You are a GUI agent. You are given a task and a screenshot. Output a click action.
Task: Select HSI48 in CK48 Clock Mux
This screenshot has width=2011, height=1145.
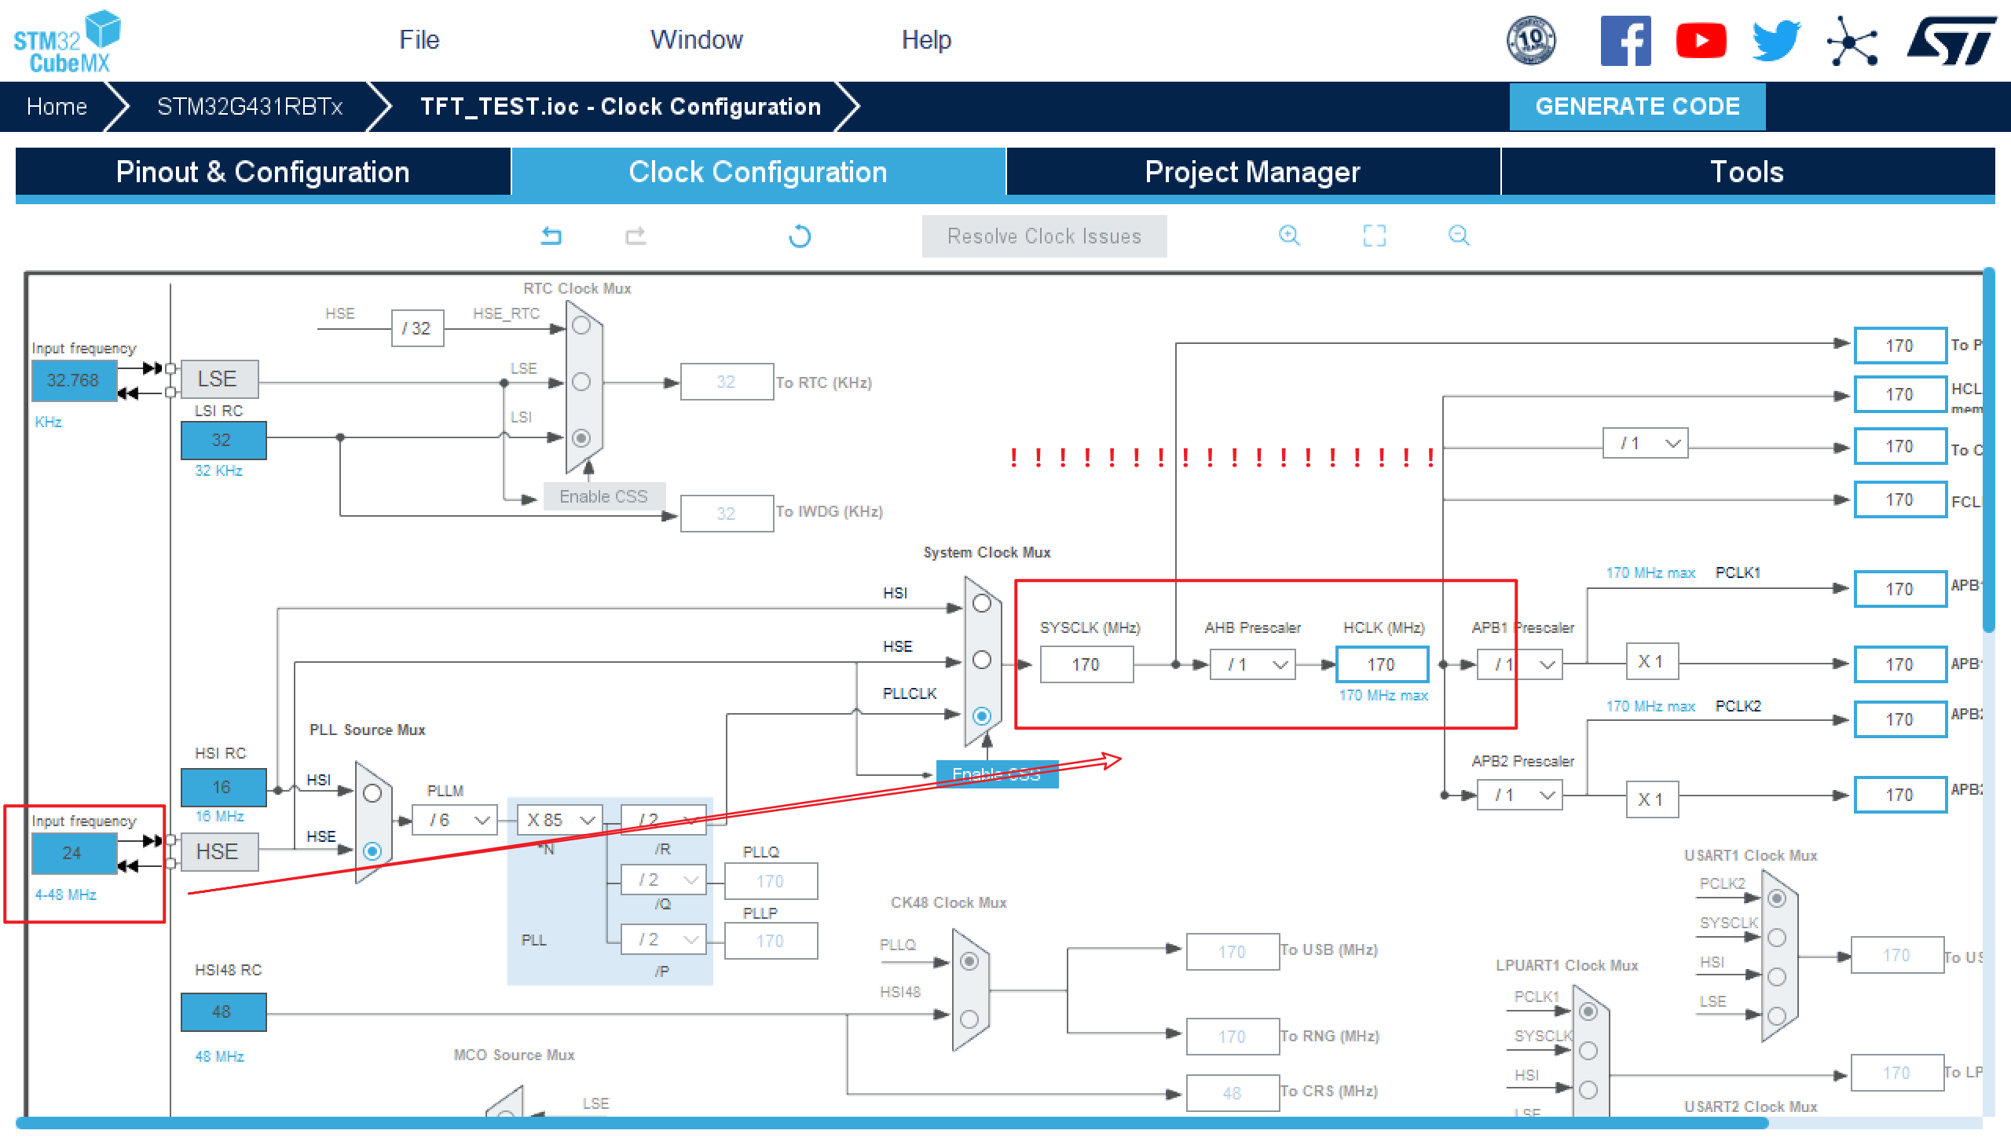969,1019
